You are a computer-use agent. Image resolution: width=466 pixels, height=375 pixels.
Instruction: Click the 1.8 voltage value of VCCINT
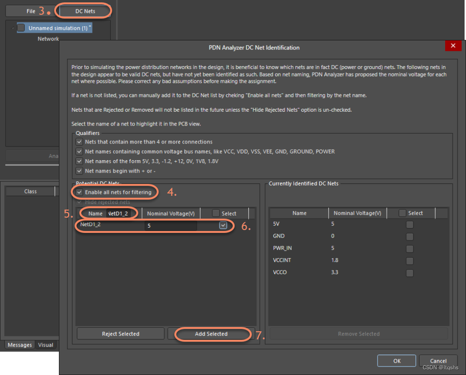click(334, 260)
